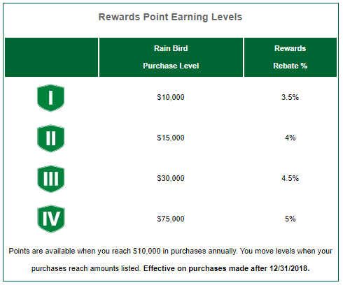Viewport: 343px width, 285px height.
Task: Click the Level II shield badge
Action: (x=50, y=138)
